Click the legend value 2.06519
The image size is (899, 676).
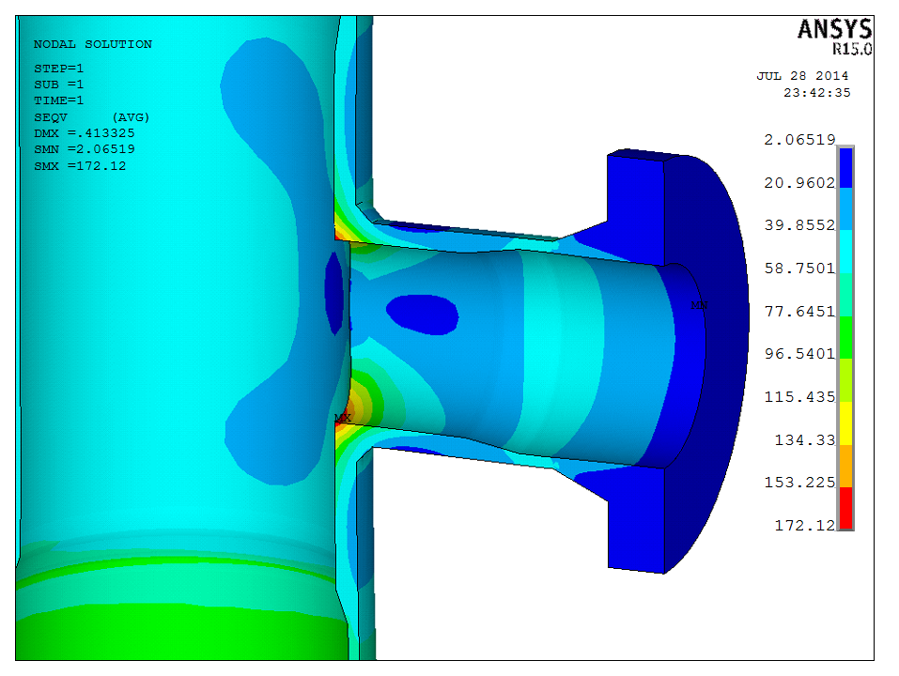pyautogui.click(x=799, y=139)
